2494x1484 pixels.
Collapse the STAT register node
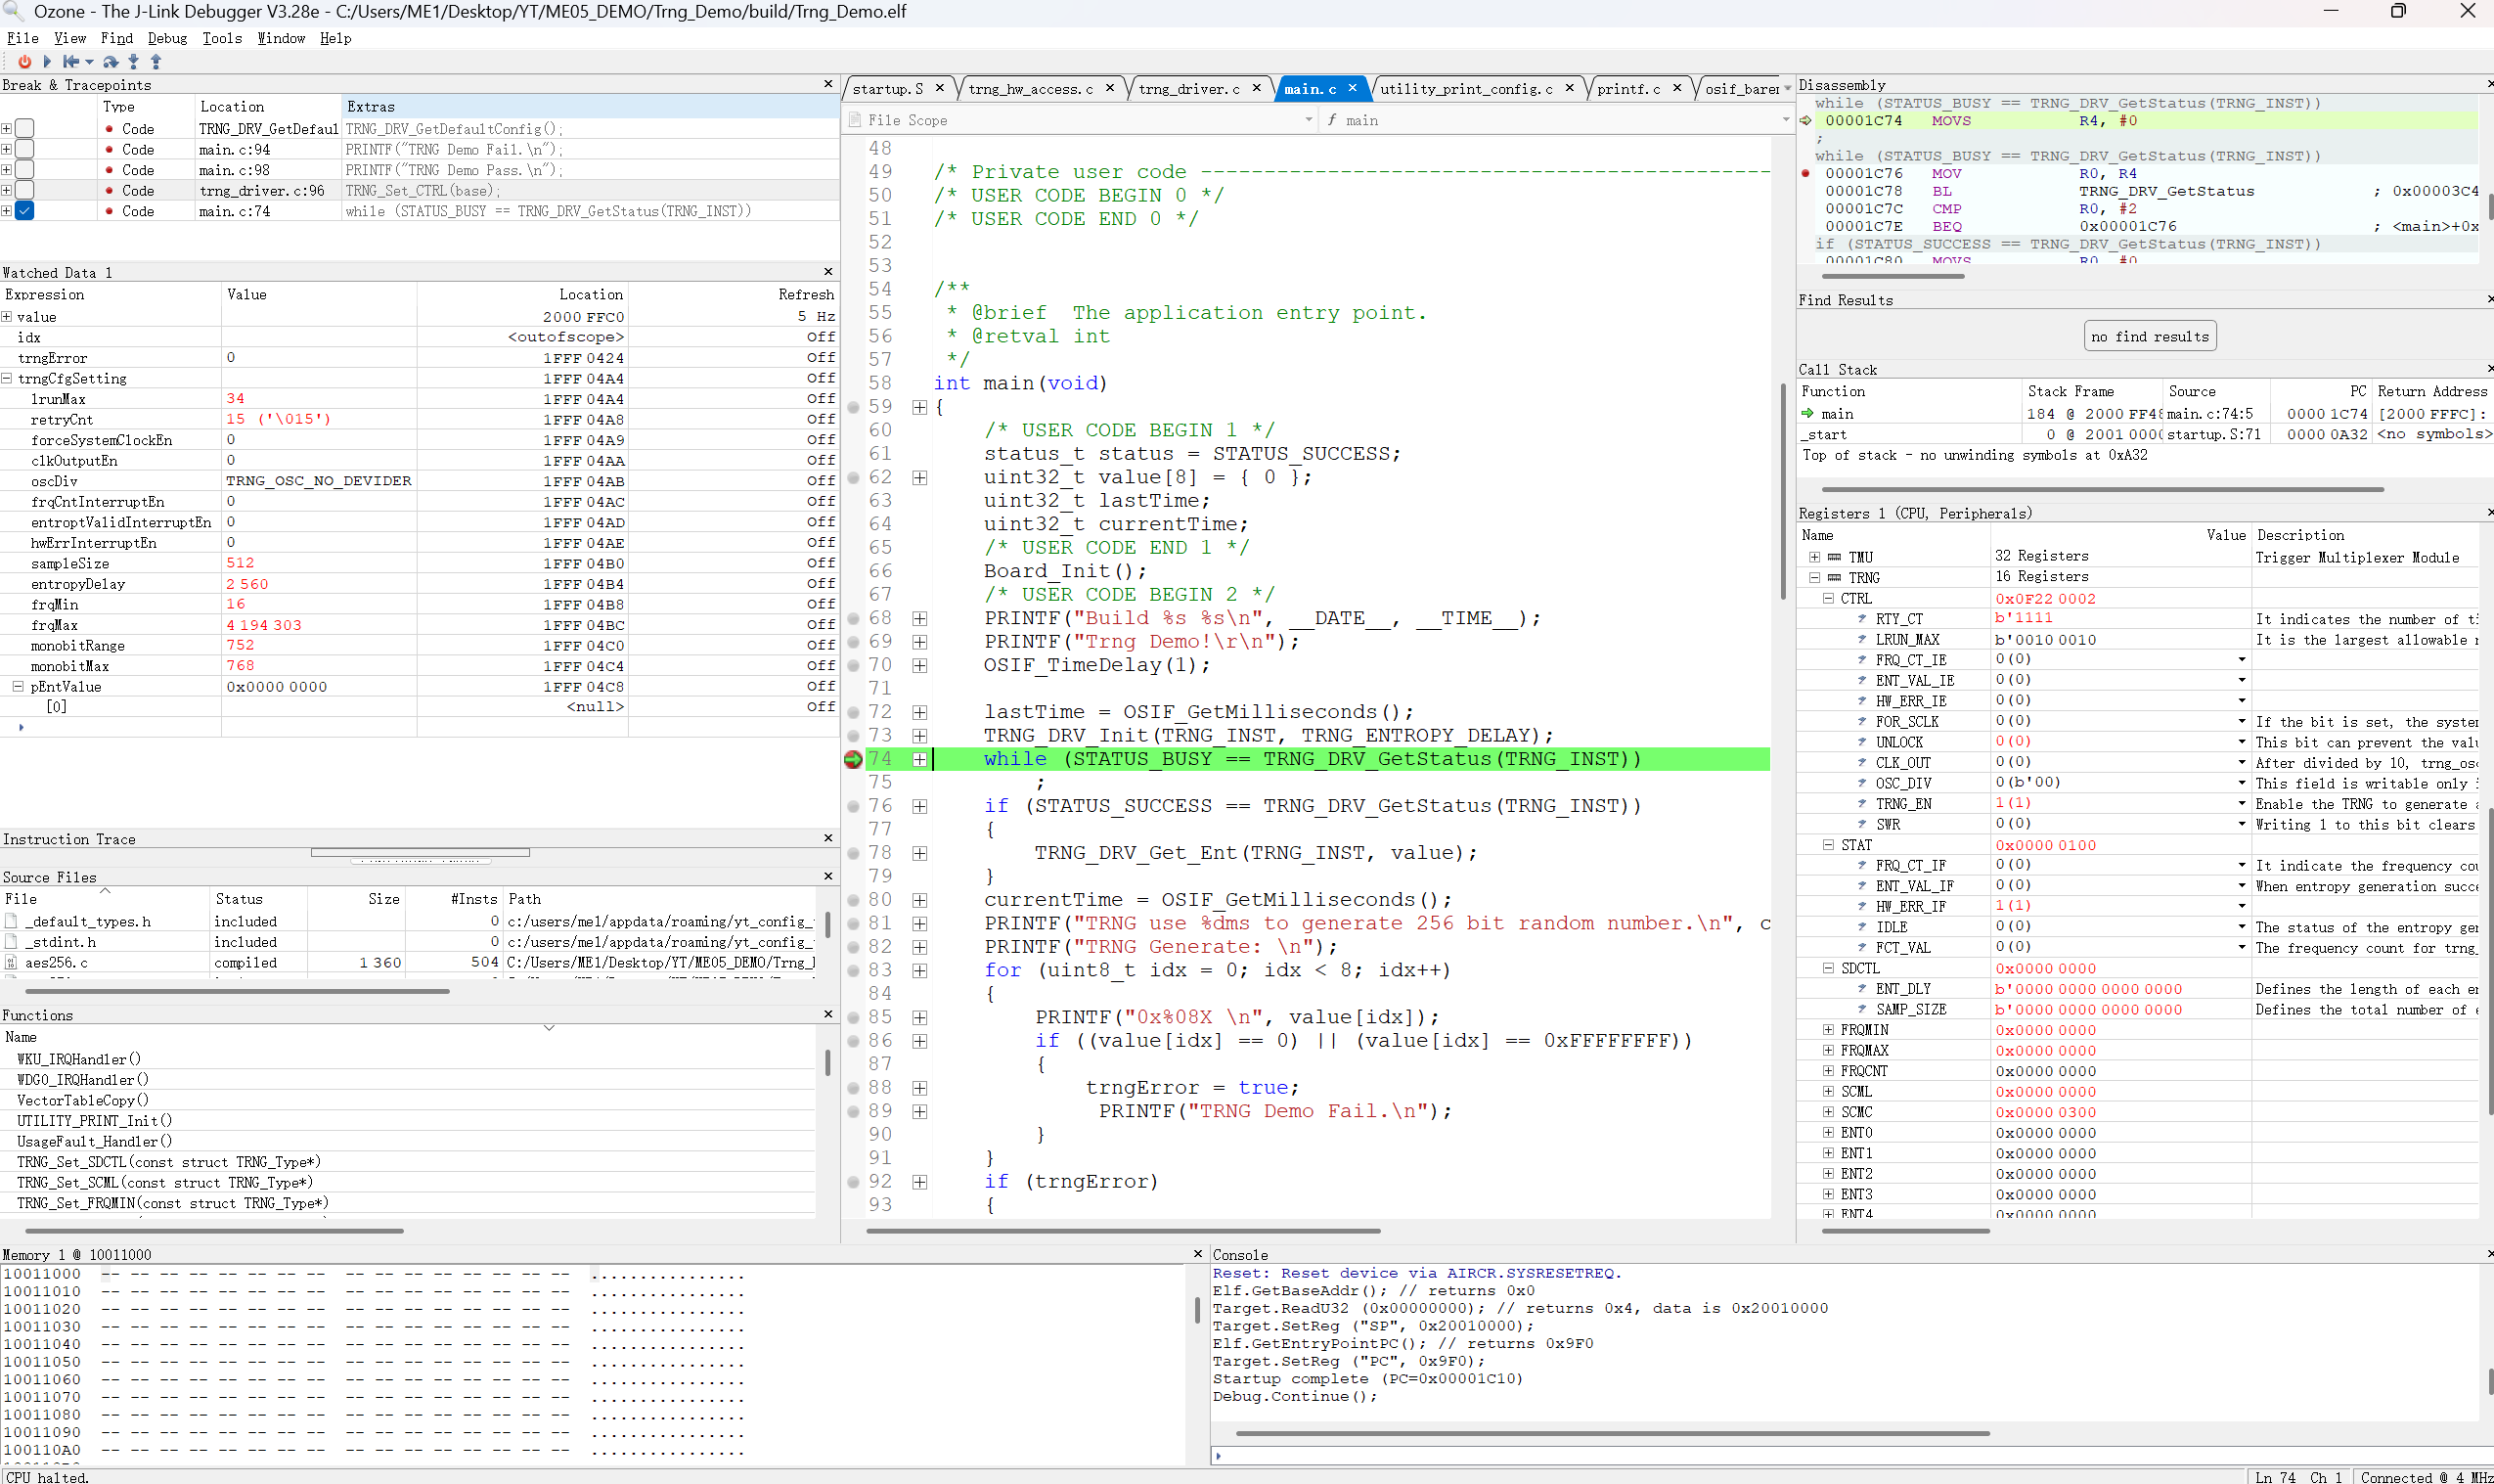(1828, 845)
